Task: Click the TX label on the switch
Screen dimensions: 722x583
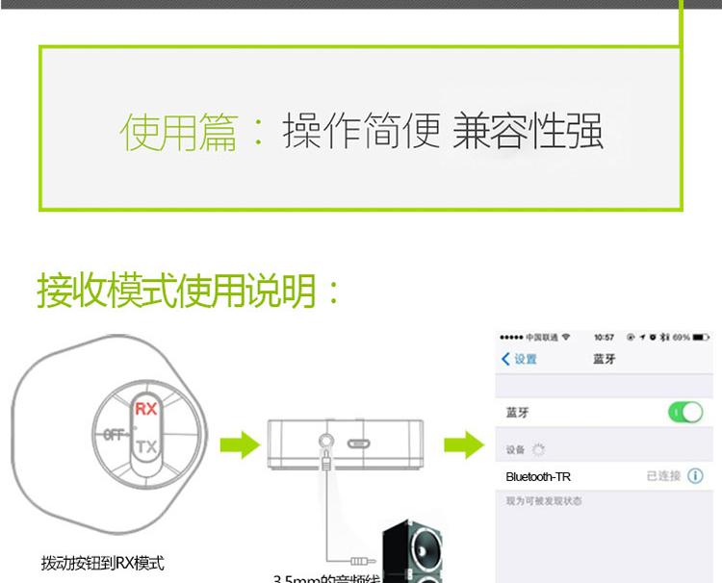Action: [x=147, y=446]
